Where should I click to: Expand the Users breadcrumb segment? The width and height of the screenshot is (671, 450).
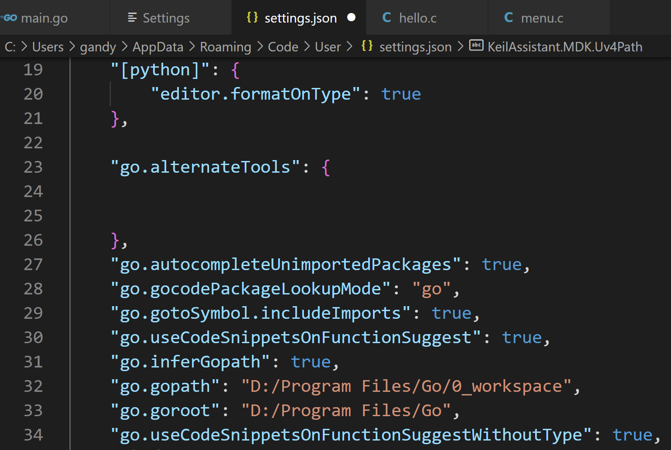click(x=48, y=47)
